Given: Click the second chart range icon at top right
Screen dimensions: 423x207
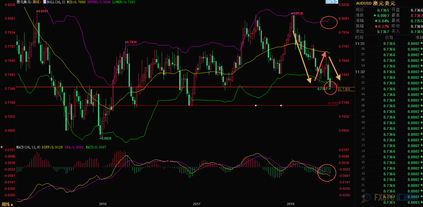Looking at the screenshot, I should pyautogui.click(x=332, y=2).
